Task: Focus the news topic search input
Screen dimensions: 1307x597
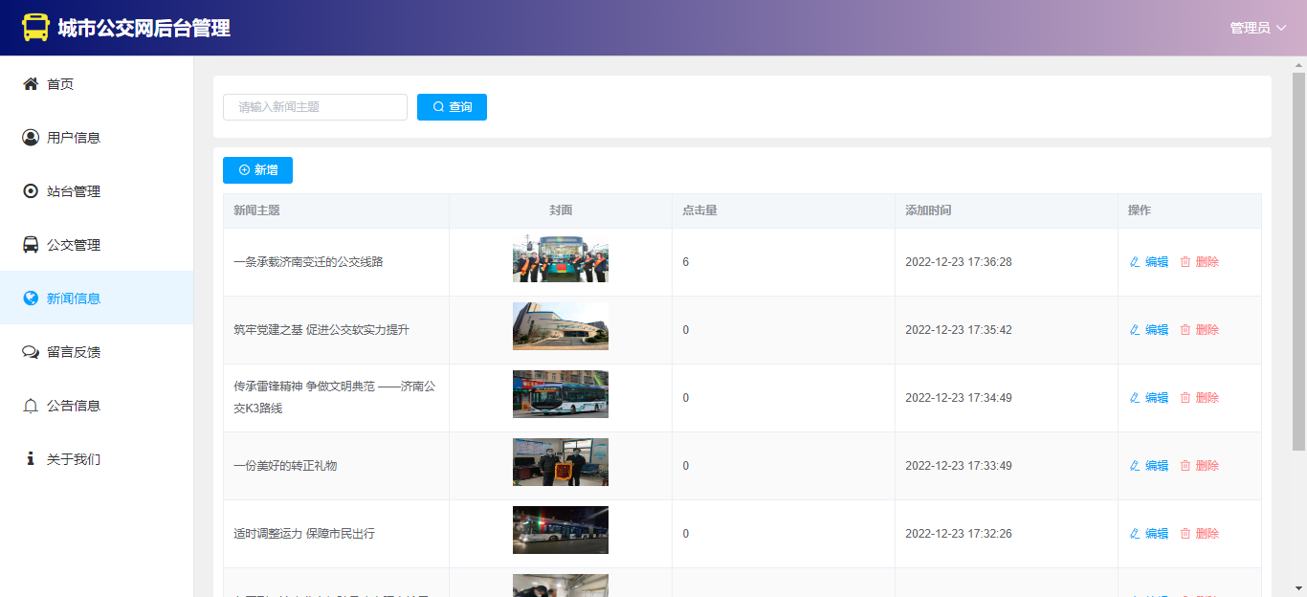Action: [315, 107]
